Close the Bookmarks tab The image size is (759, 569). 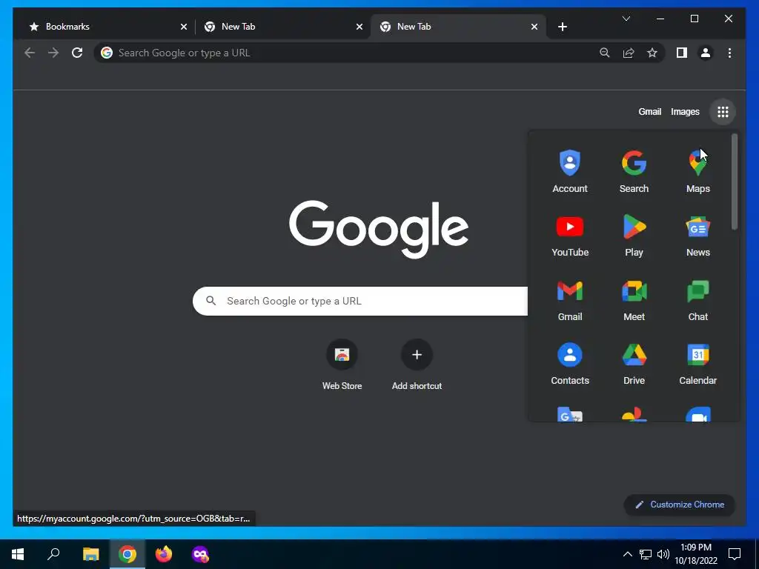184,27
